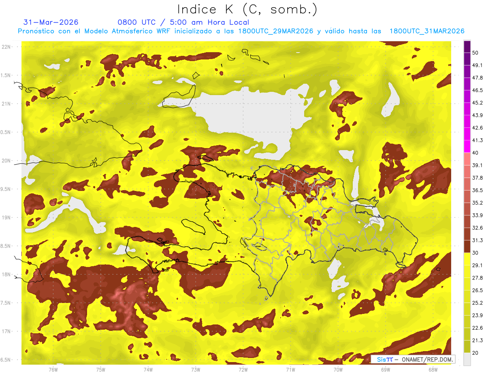
Task: Click the SisTT - ONAMET/REP.DOM. watermark box
Action: coord(413,359)
